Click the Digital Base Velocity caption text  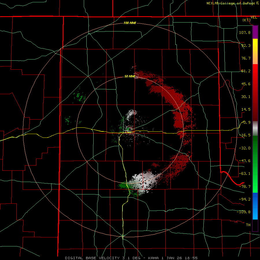coord(131,258)
